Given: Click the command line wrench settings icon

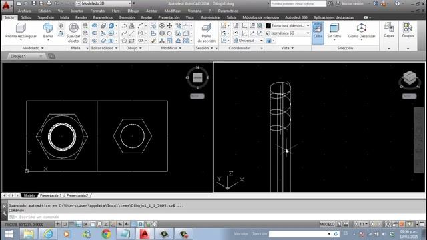Looking at the screenshot, I should coord(4,215).
